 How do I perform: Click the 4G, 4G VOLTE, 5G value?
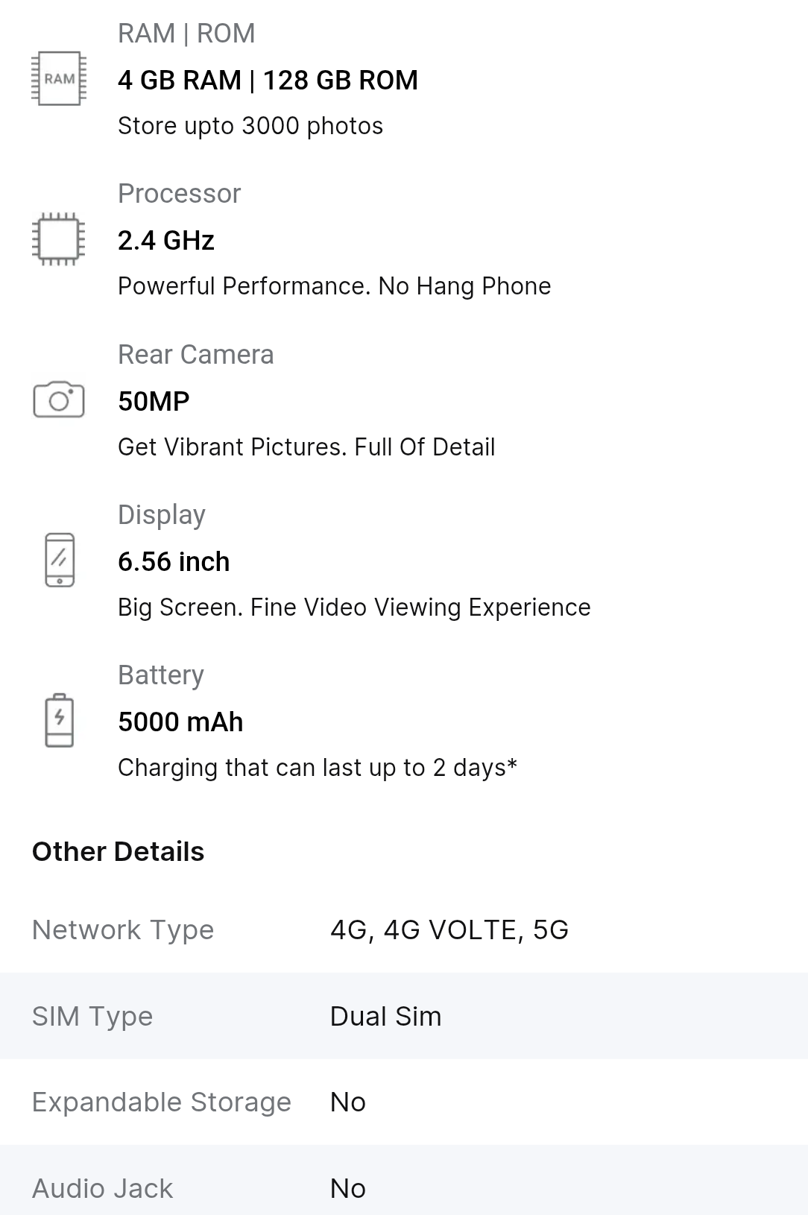[449, 930]
